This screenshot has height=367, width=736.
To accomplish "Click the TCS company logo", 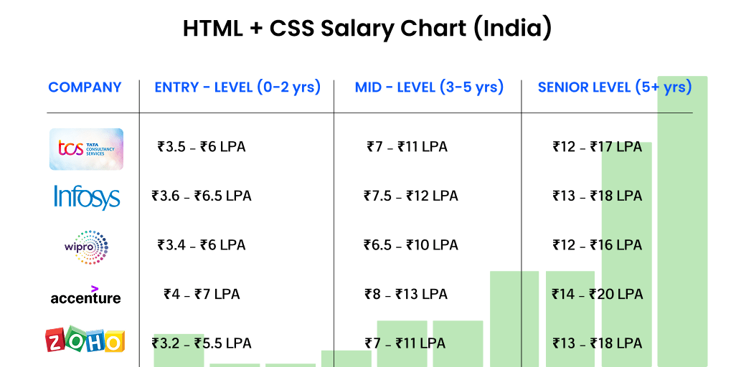I will pos(86,149).
